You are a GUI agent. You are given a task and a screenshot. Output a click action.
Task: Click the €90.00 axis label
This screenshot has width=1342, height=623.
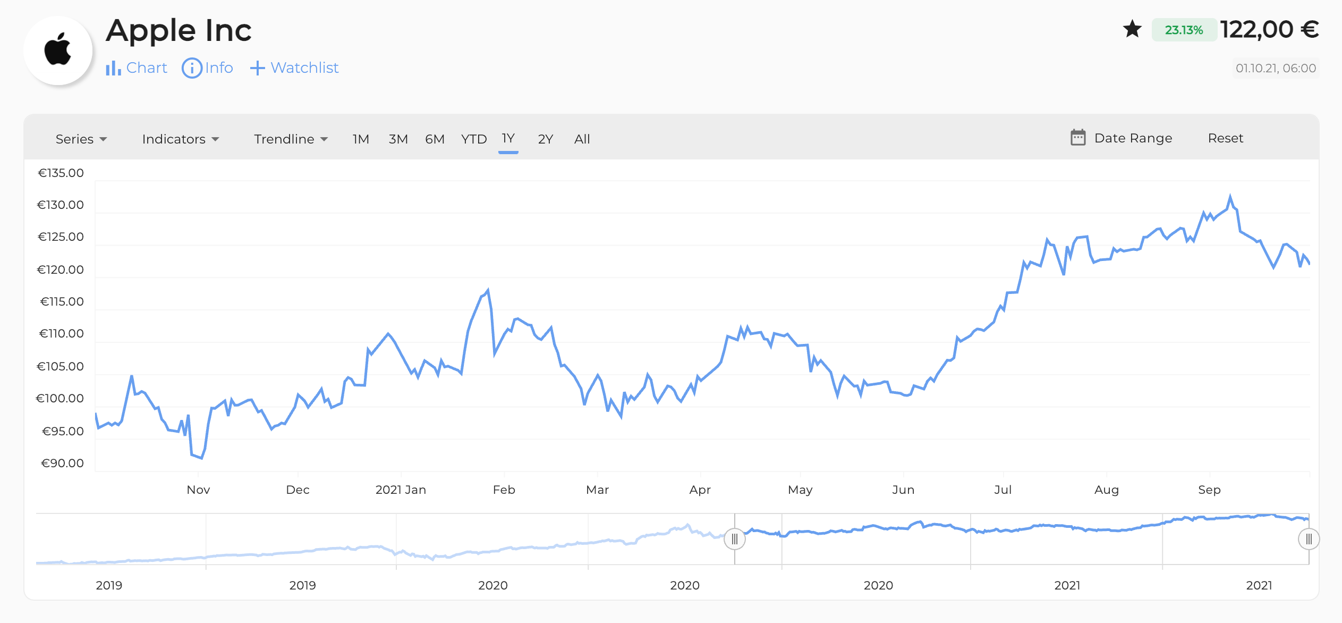[62, 463]
